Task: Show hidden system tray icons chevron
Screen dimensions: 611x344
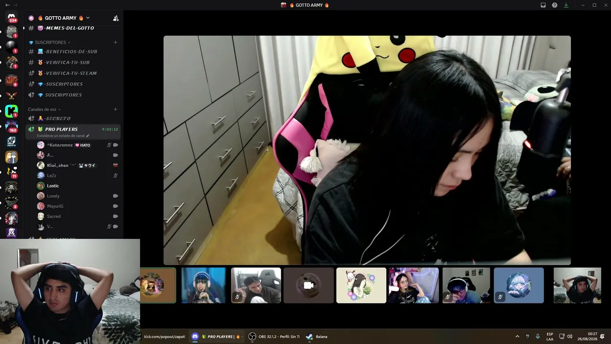Action: pyautogui.click(x=517, y=337)
